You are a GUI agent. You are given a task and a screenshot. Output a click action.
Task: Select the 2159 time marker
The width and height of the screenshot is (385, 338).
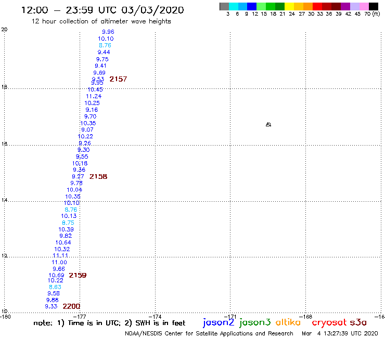[x=78, y=276]
